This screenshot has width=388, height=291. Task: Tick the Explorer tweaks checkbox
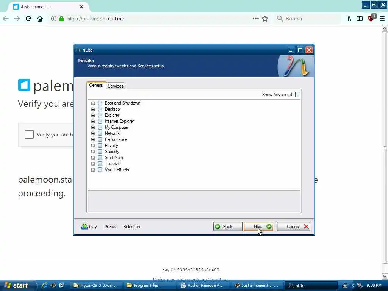[x=100, y=115]
